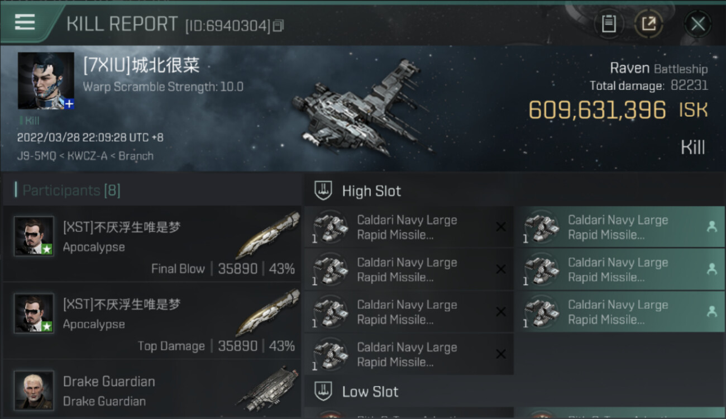Close the kill report window
Screen dimensions: 726x419
coord(698,24)
